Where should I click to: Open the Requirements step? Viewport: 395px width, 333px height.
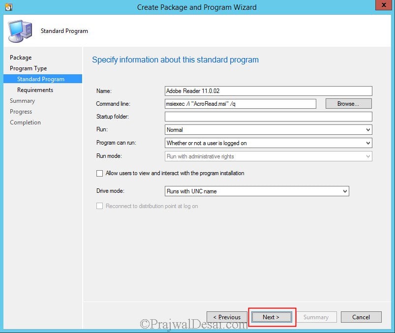35,90
